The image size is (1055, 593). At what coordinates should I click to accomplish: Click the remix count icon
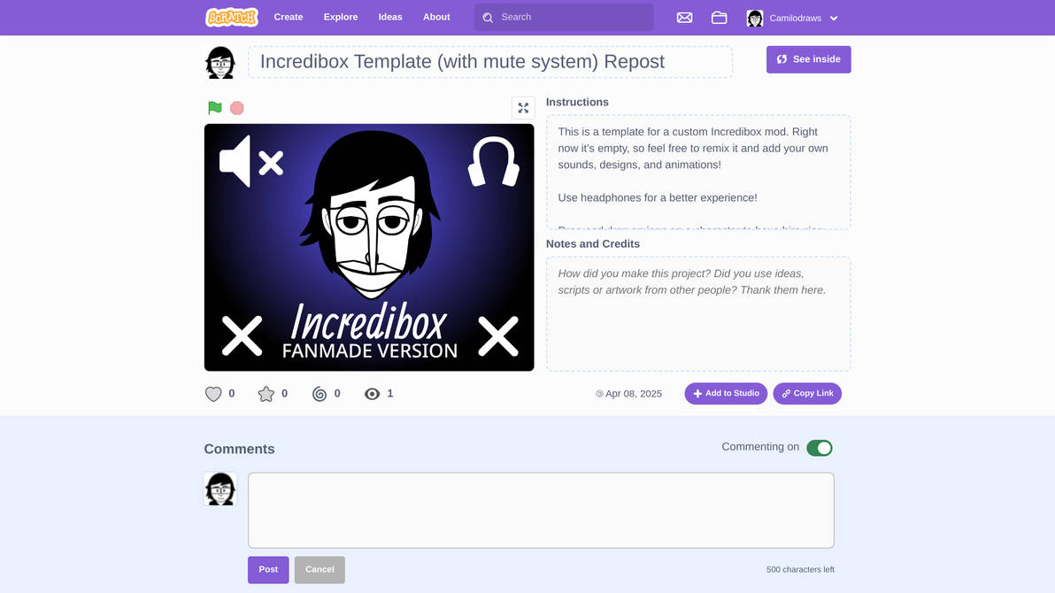coord(320,394)
